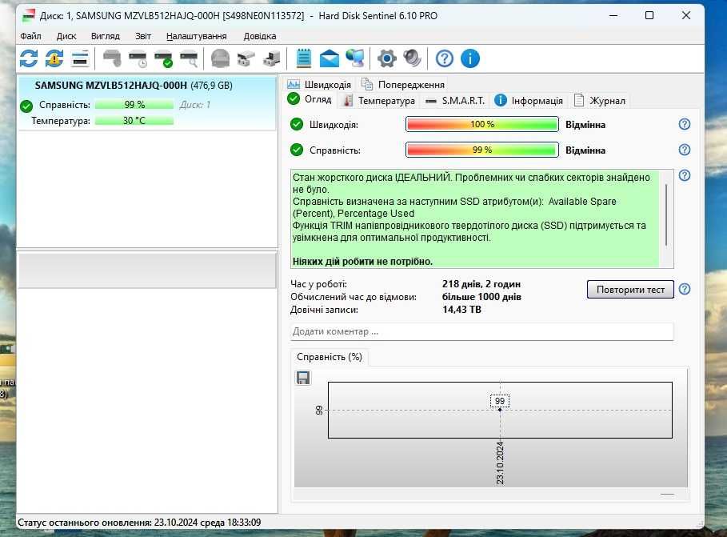Click the disk with green checkmark icon
Viewport: 727px width, 537px height.
point(163,58)
